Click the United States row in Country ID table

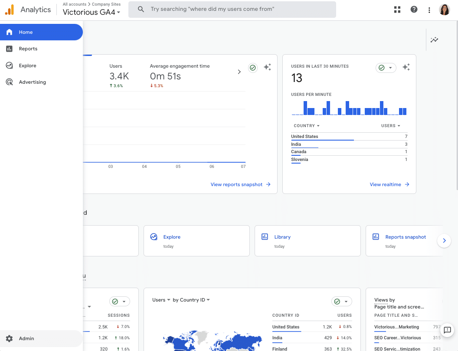[312, 327]
